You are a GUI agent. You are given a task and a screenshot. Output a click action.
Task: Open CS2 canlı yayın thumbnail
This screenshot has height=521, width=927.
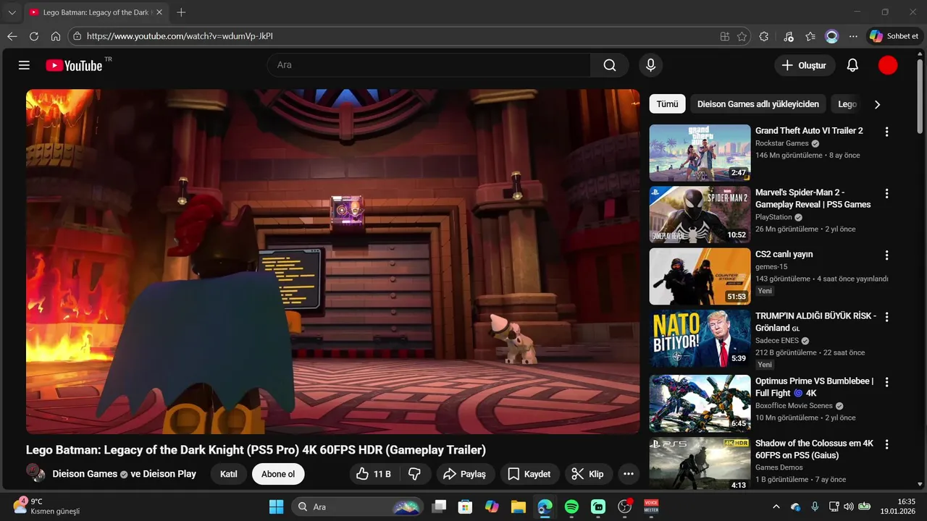click(700, 276)
